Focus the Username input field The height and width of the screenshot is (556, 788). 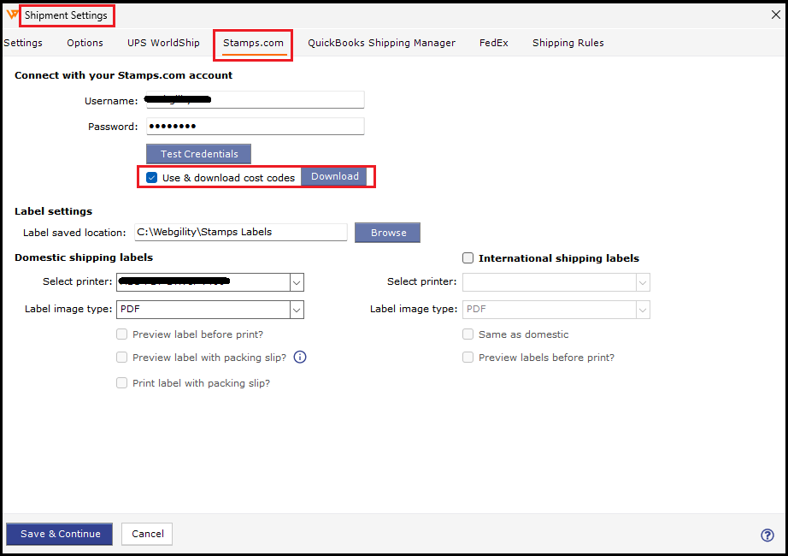(x=256, y=99)
